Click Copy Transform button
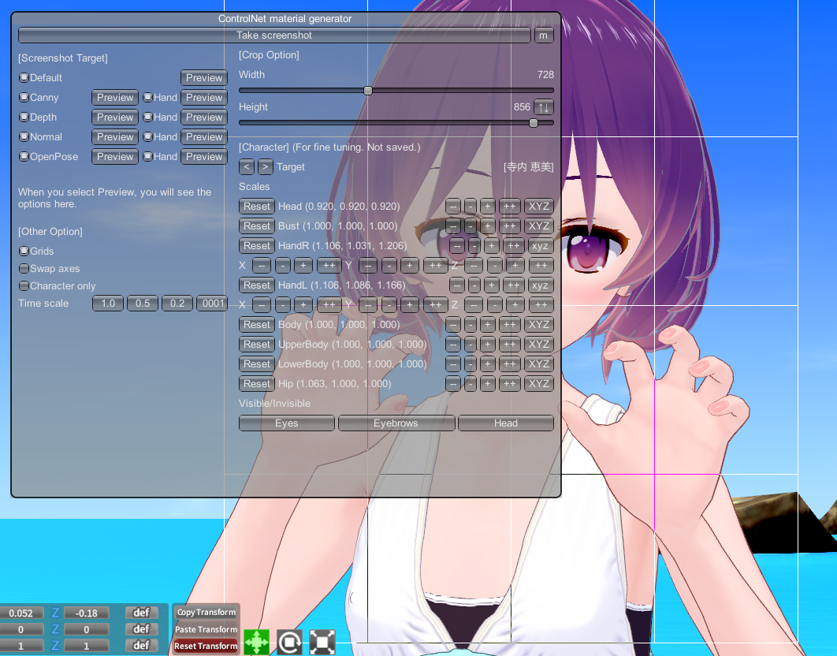The image size is (837, 656). click(206, 612)
